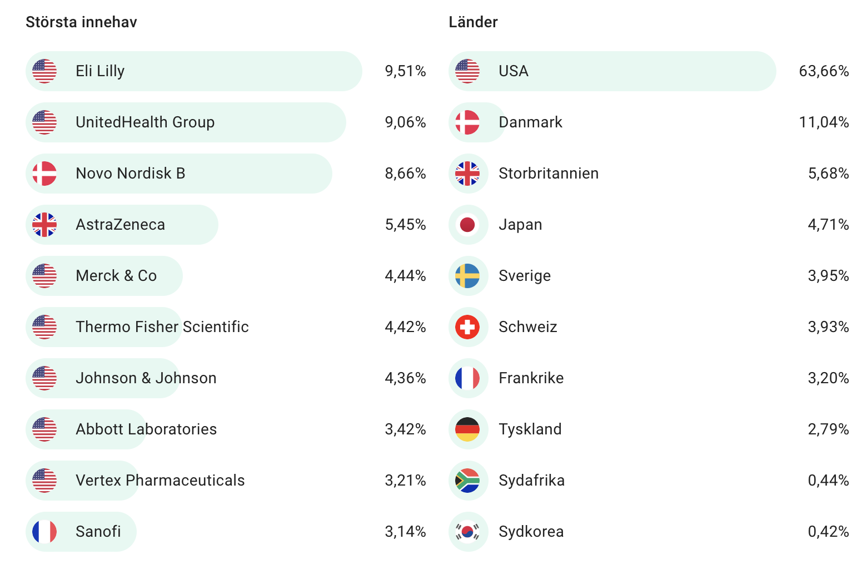Select Vertex Pharmaceuticals in the holdings list
867x564 pixels.
160,481
